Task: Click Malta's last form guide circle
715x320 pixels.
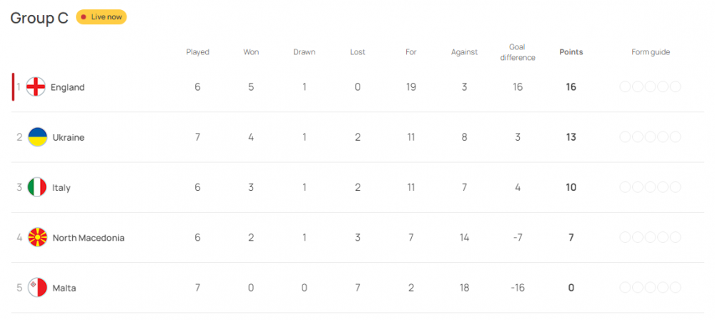Action: [x=675, y=288]
